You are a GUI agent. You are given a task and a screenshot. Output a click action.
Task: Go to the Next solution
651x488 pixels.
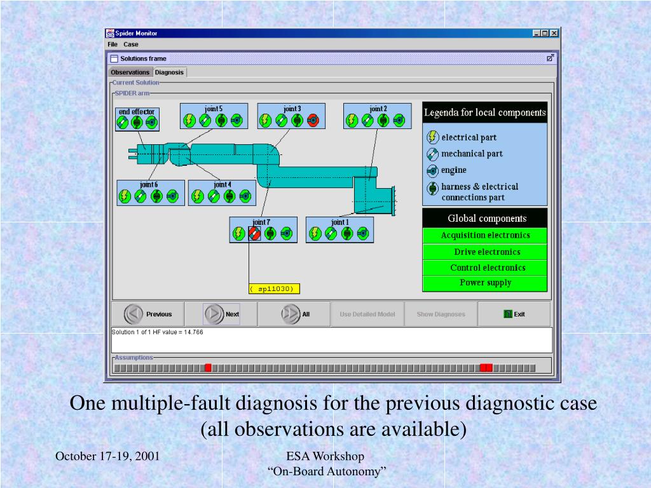click(221, 314)
